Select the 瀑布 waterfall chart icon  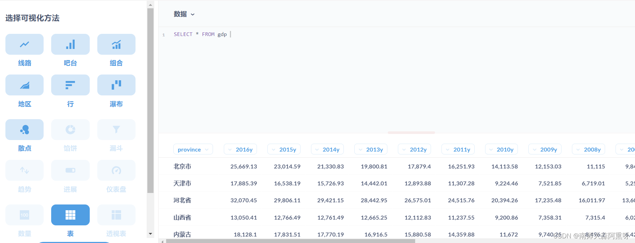(x=116, y=85)
